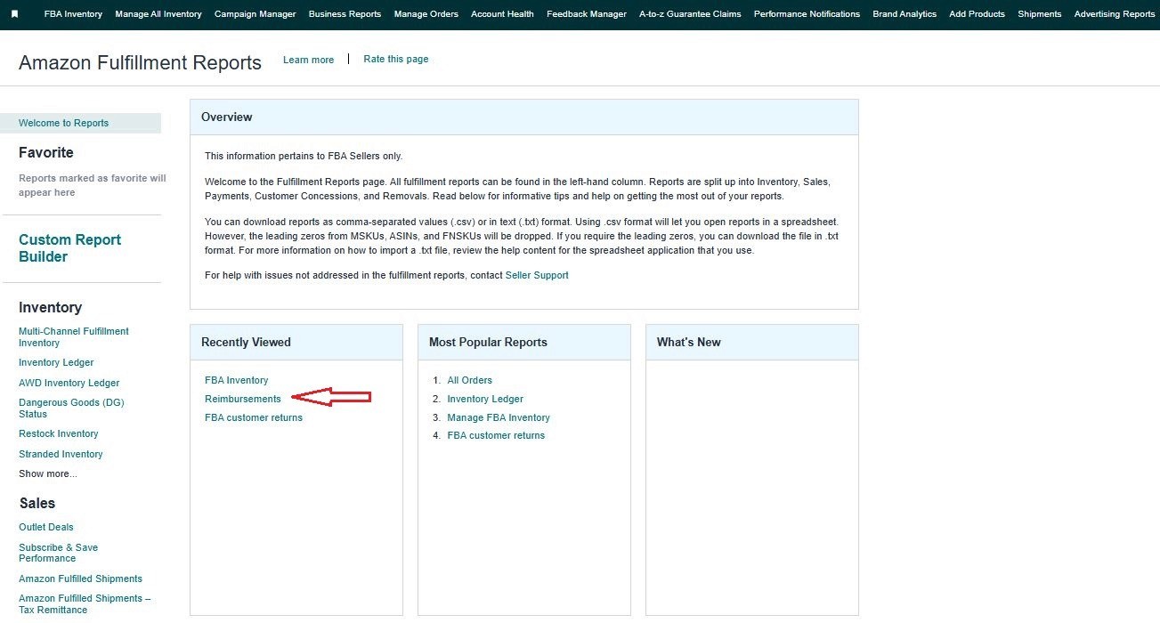
Task: Open Brand Analytics
Action: tap(904, 14)
